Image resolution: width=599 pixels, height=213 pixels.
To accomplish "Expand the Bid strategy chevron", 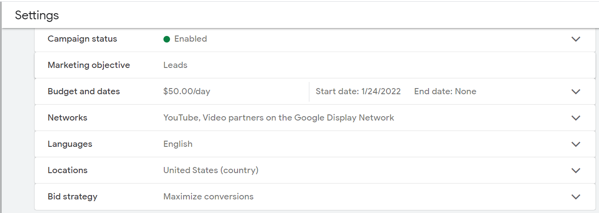I will click(576, 197).
